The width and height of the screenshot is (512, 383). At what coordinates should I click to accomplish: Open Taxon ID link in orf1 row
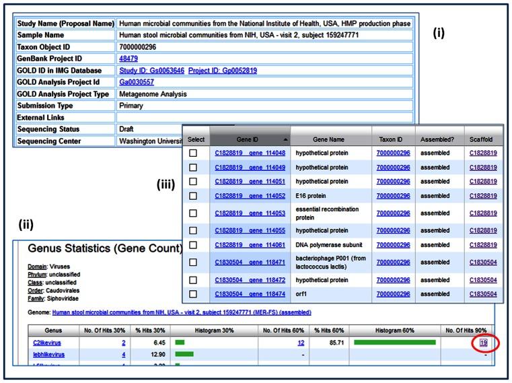[393, 293]
